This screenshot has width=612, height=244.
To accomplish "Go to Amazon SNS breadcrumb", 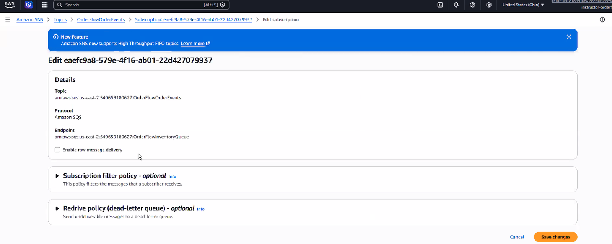I will [x=30, y=19].
